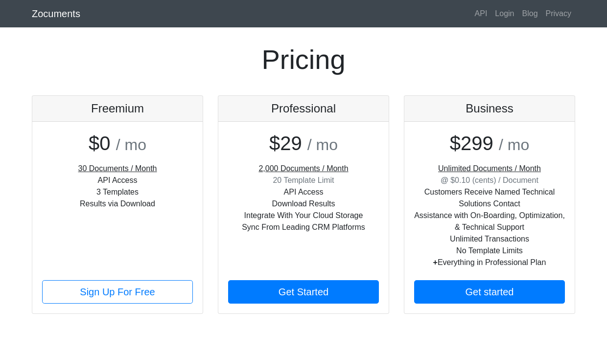This screenshot has height=353, width=607.
Task: Click the $299 / mo price
Action: click(490, 144)
